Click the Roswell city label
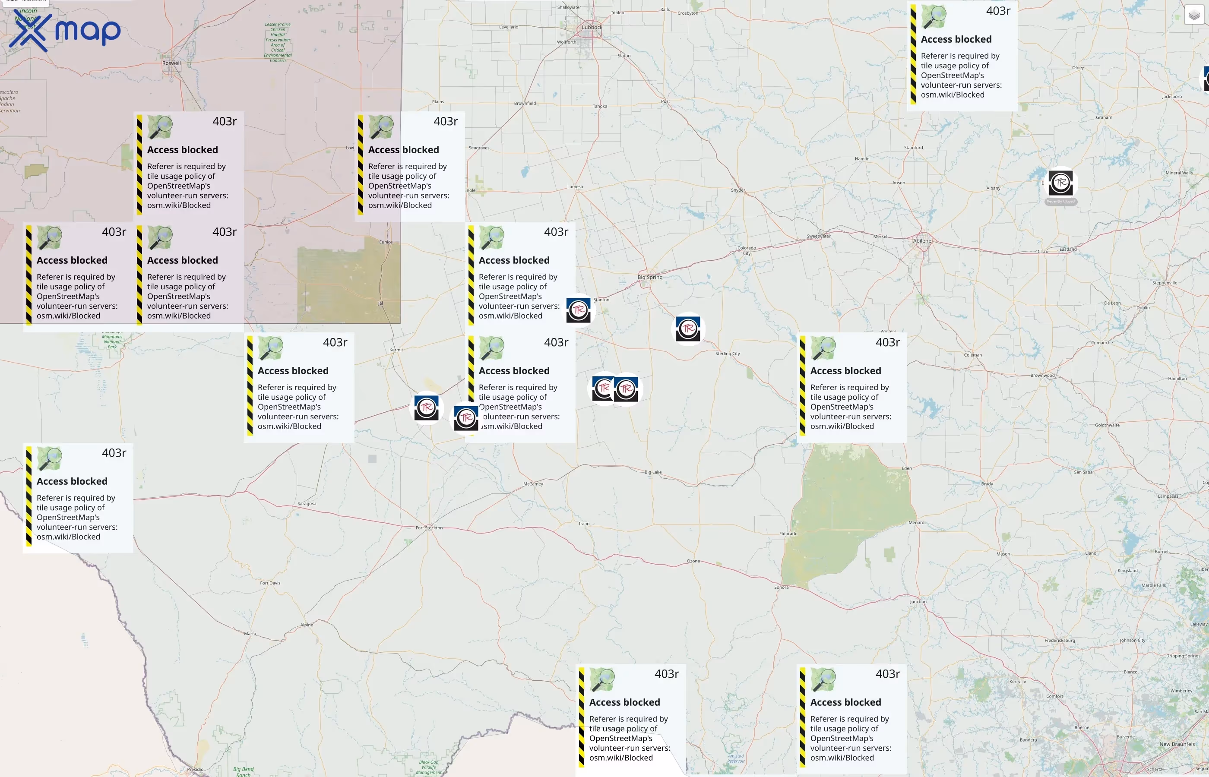This screenshot has width=1209, height=777. click(x=171, y=63)
